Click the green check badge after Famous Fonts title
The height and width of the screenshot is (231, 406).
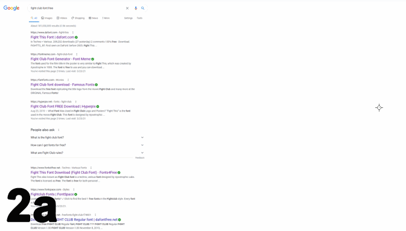point(97,84)
